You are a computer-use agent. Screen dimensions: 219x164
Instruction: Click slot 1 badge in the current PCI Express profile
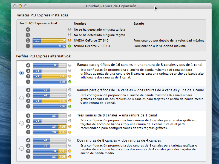(28, 46)
